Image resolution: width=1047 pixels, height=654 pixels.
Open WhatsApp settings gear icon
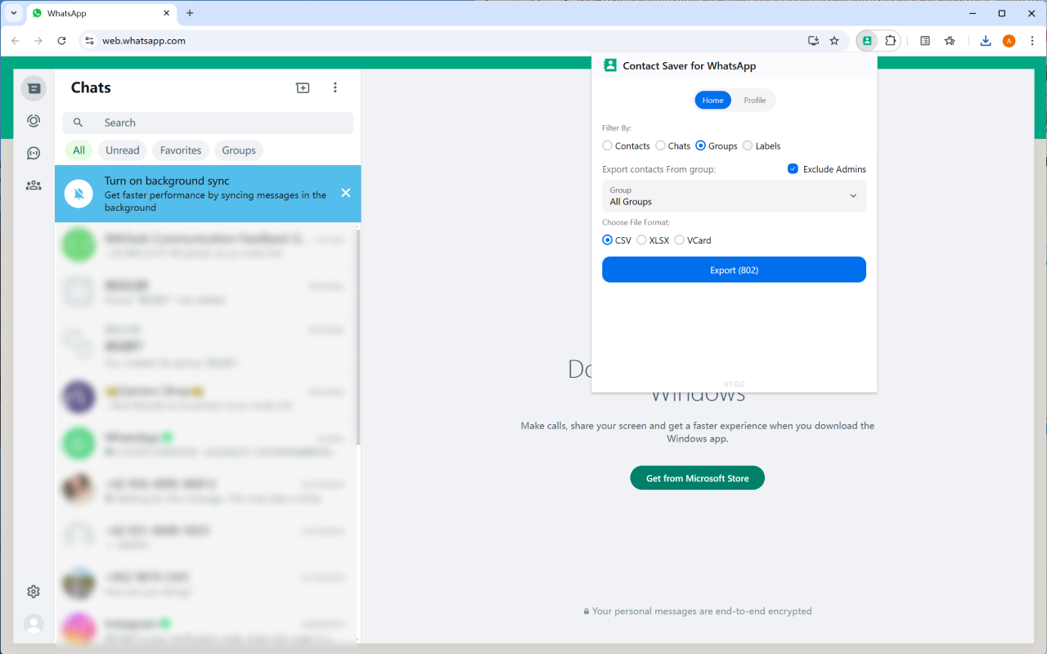[34, 591]
